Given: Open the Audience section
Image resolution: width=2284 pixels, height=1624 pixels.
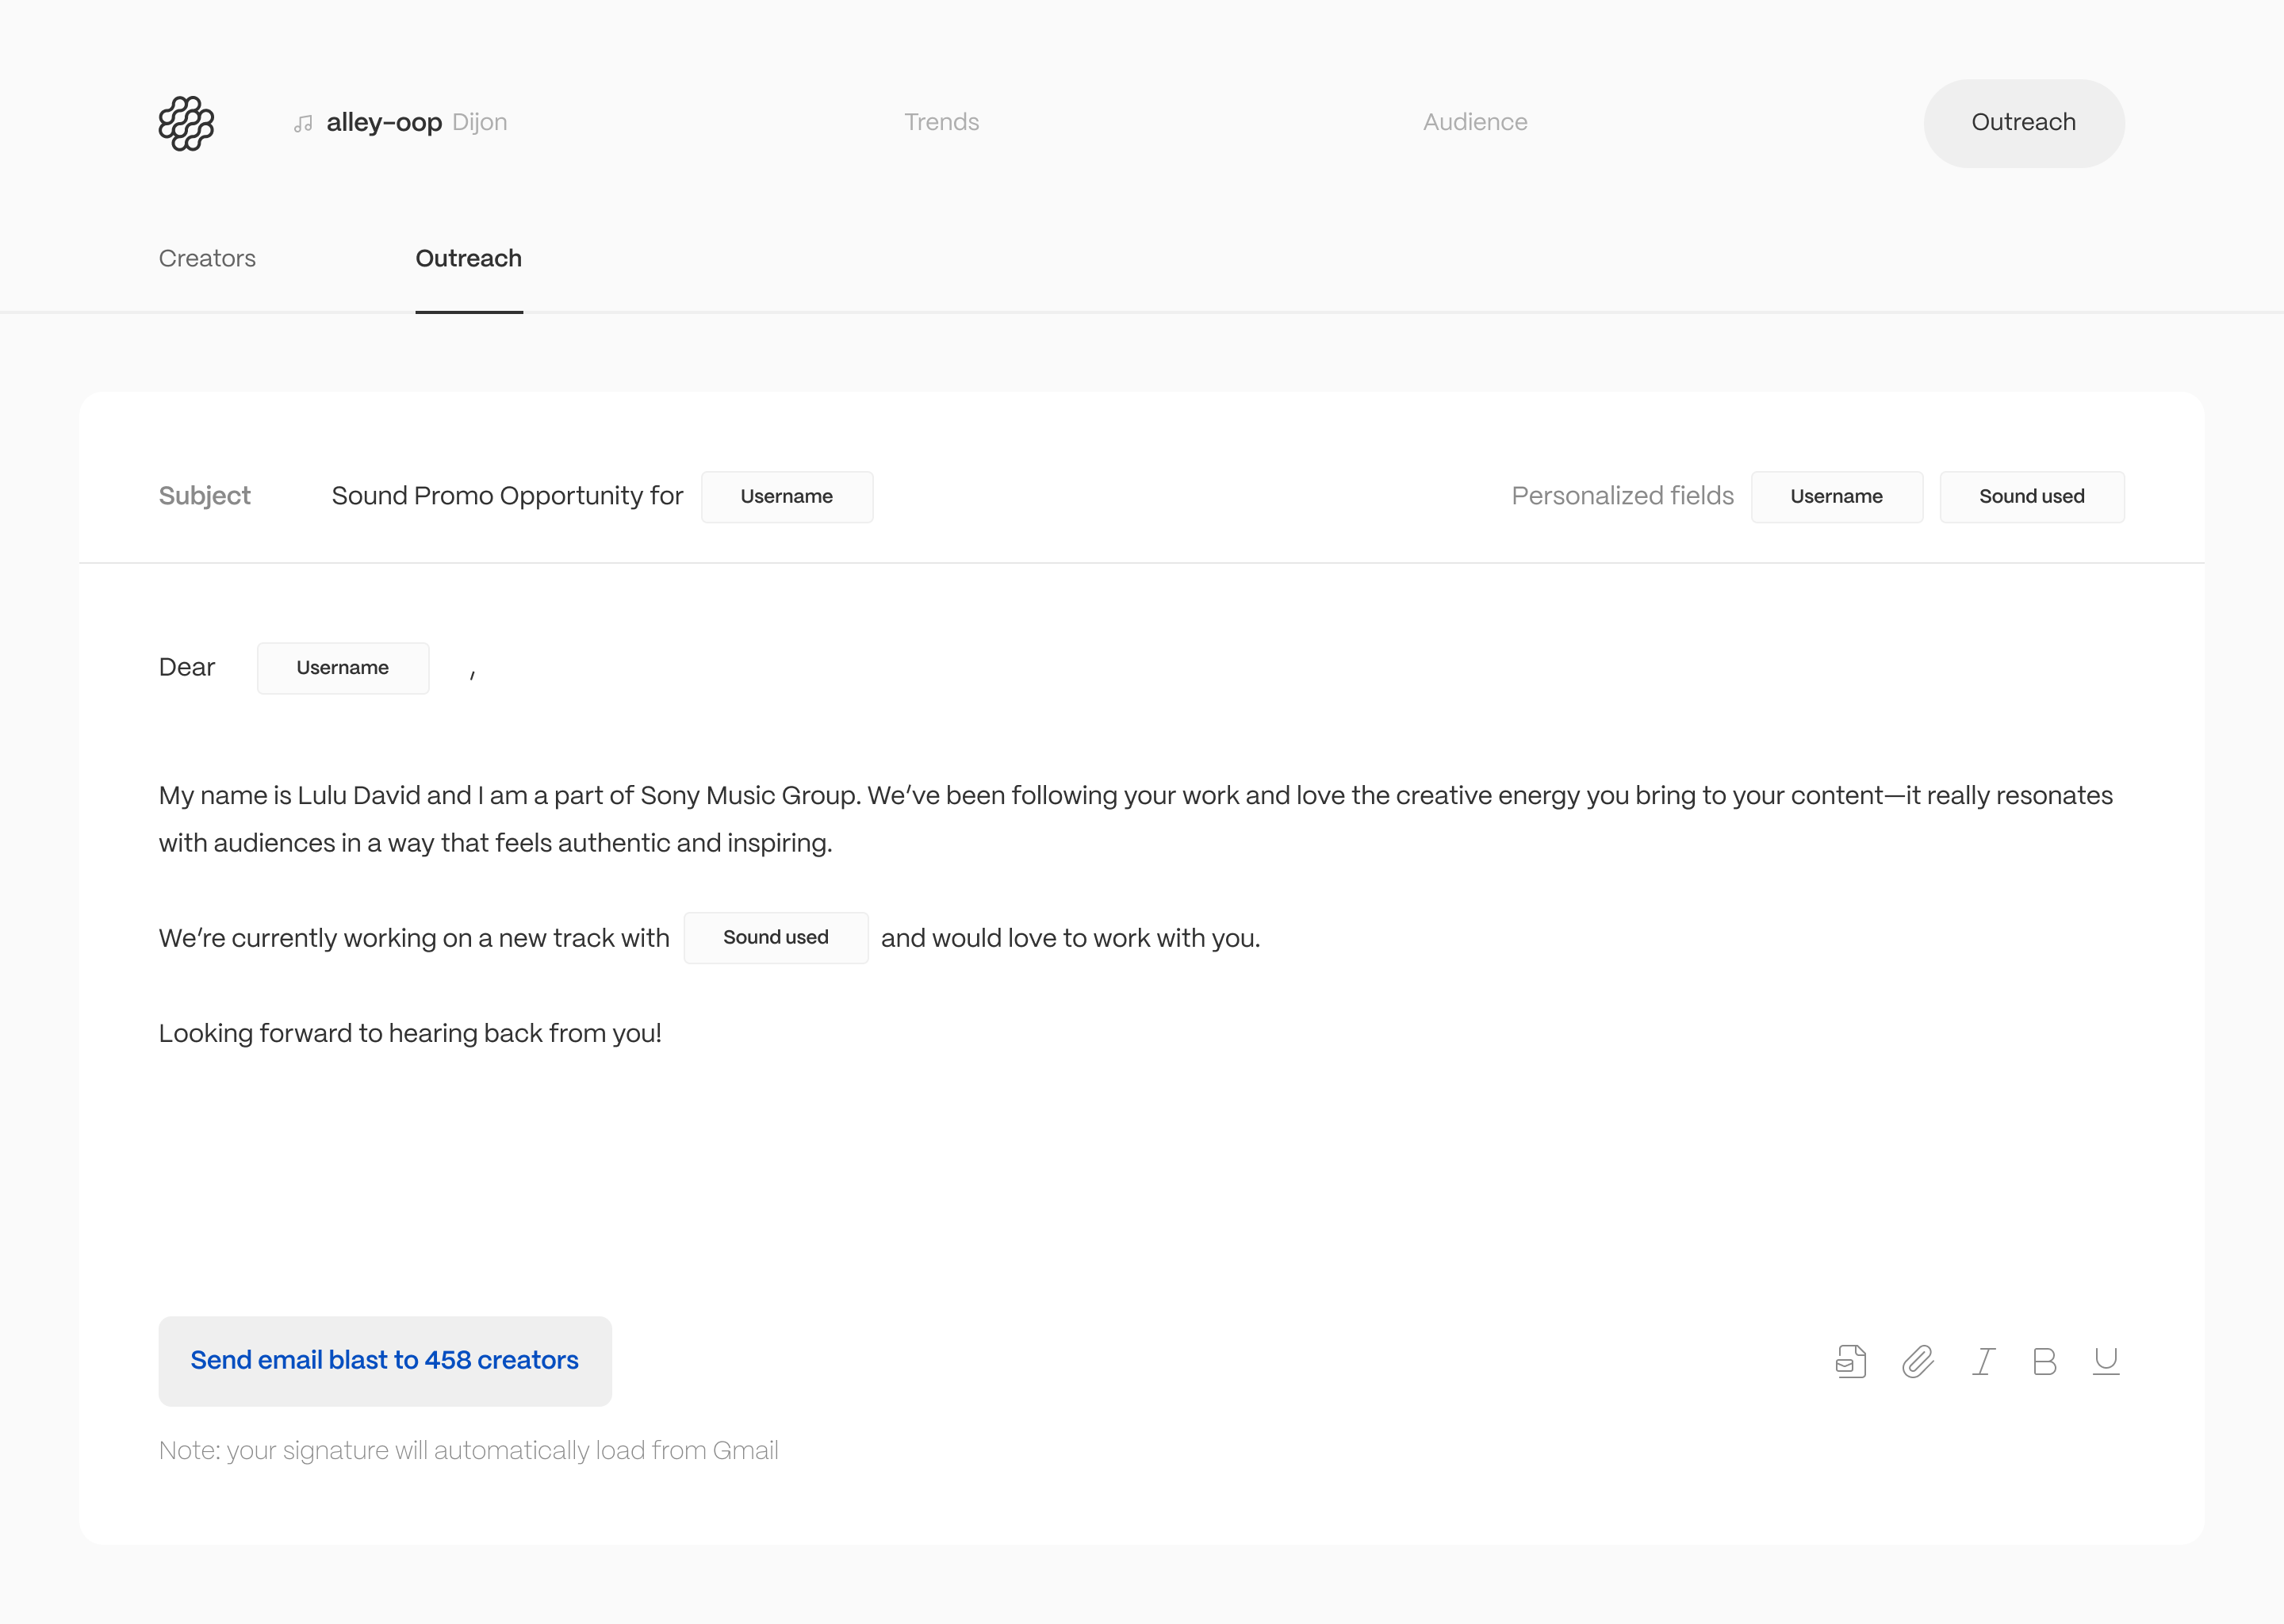Looking at the screenshot, I should [x=1474, y=122].
